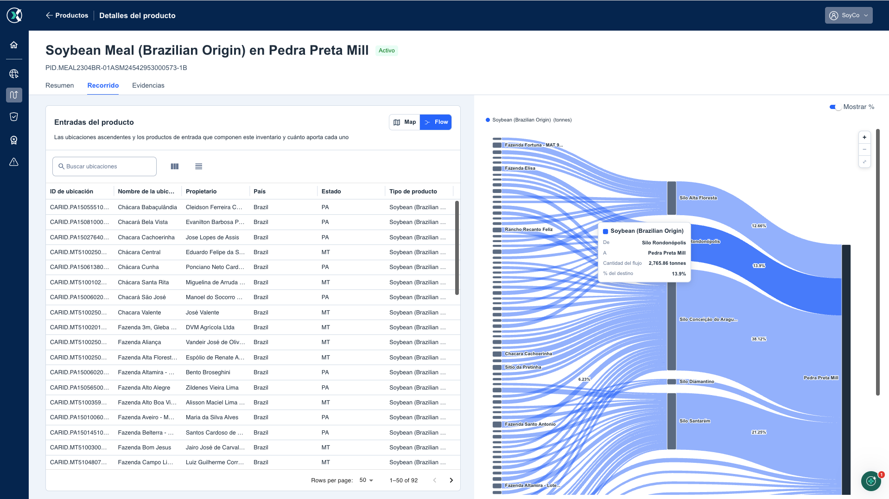Click in the Buscar ubicaciones search field
This screenshot has width=889, height=499.
pos(104,166)
